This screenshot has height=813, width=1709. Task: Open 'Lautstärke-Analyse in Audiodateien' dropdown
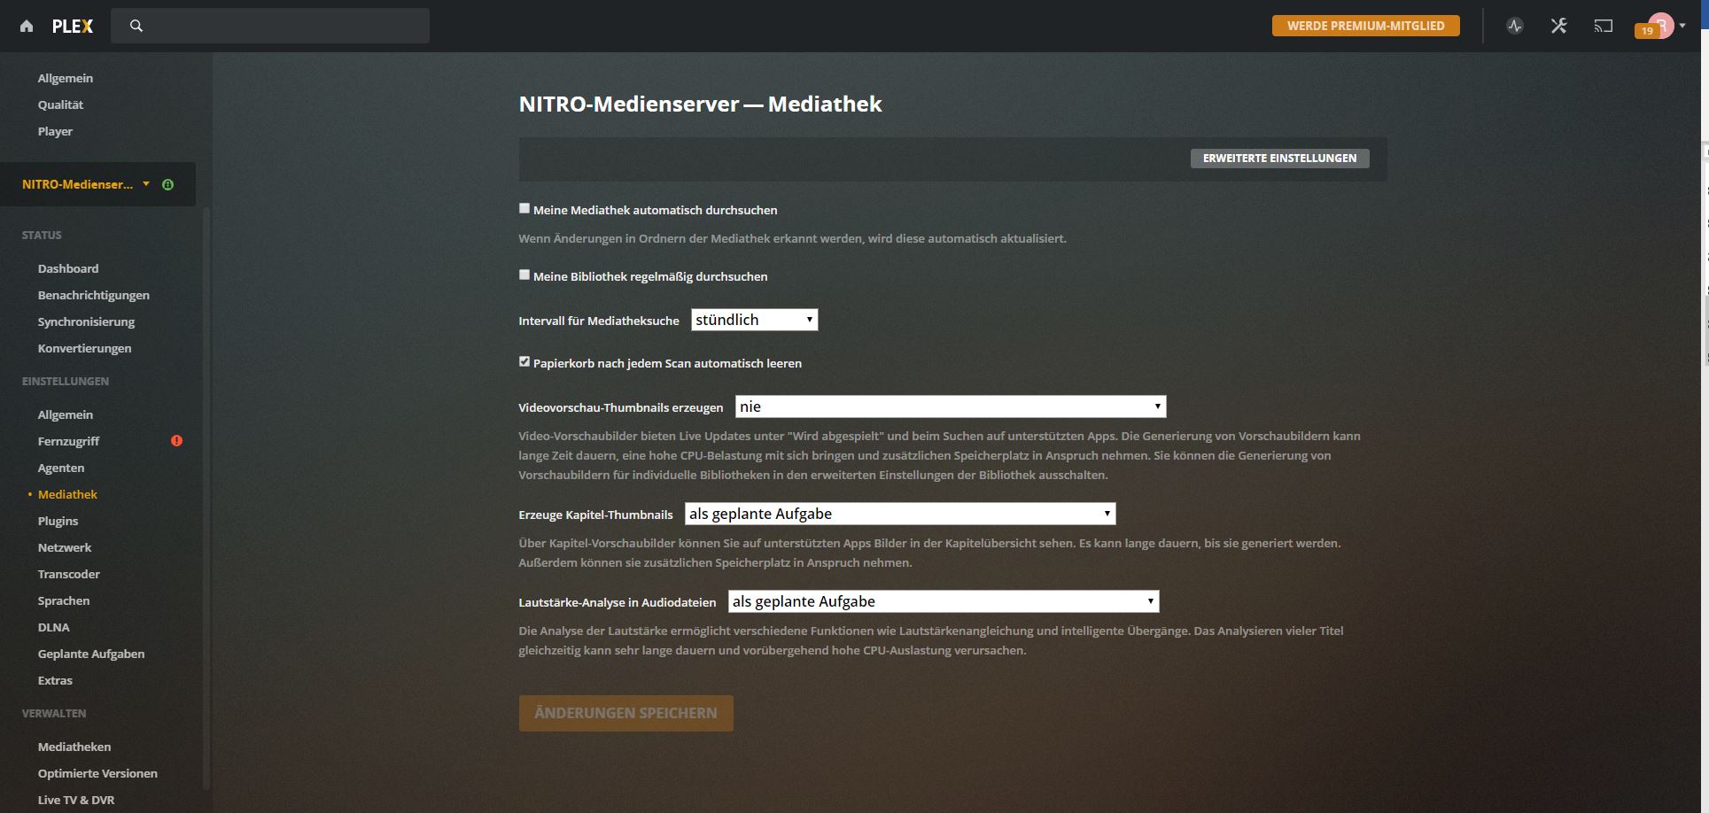(x=944, y=601)
